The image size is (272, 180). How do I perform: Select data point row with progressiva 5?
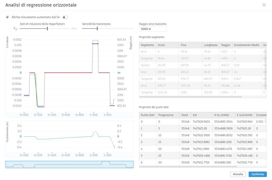click(203, 128)
